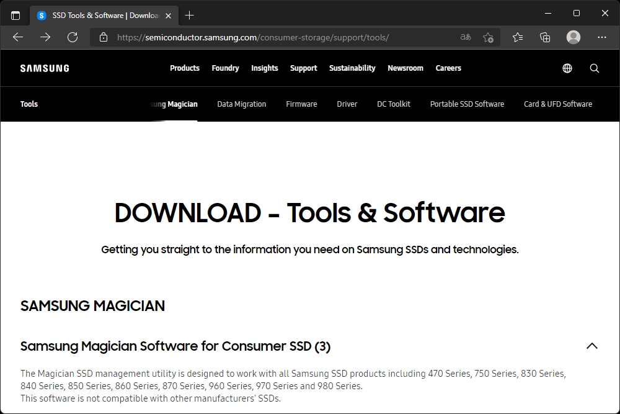Click the address bar URL
The height and width of the screenshot is (414, 620).
pos(253,37)
